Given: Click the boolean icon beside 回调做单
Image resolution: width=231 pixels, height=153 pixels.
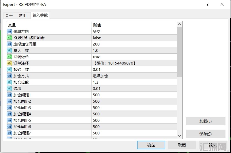Looking at the screenshot, I should [9, 57].
